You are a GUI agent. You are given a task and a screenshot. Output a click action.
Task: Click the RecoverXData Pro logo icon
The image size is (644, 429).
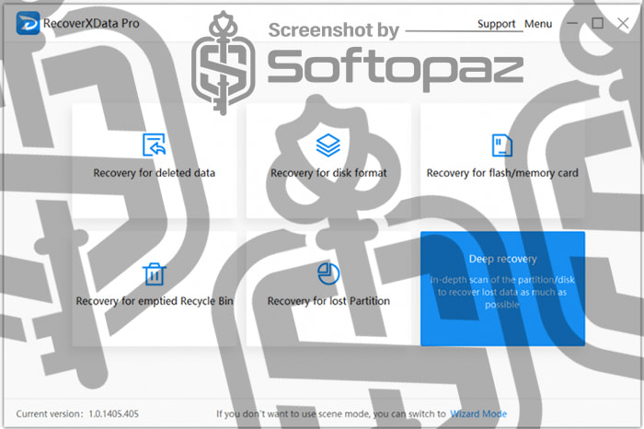click(28, 23)
